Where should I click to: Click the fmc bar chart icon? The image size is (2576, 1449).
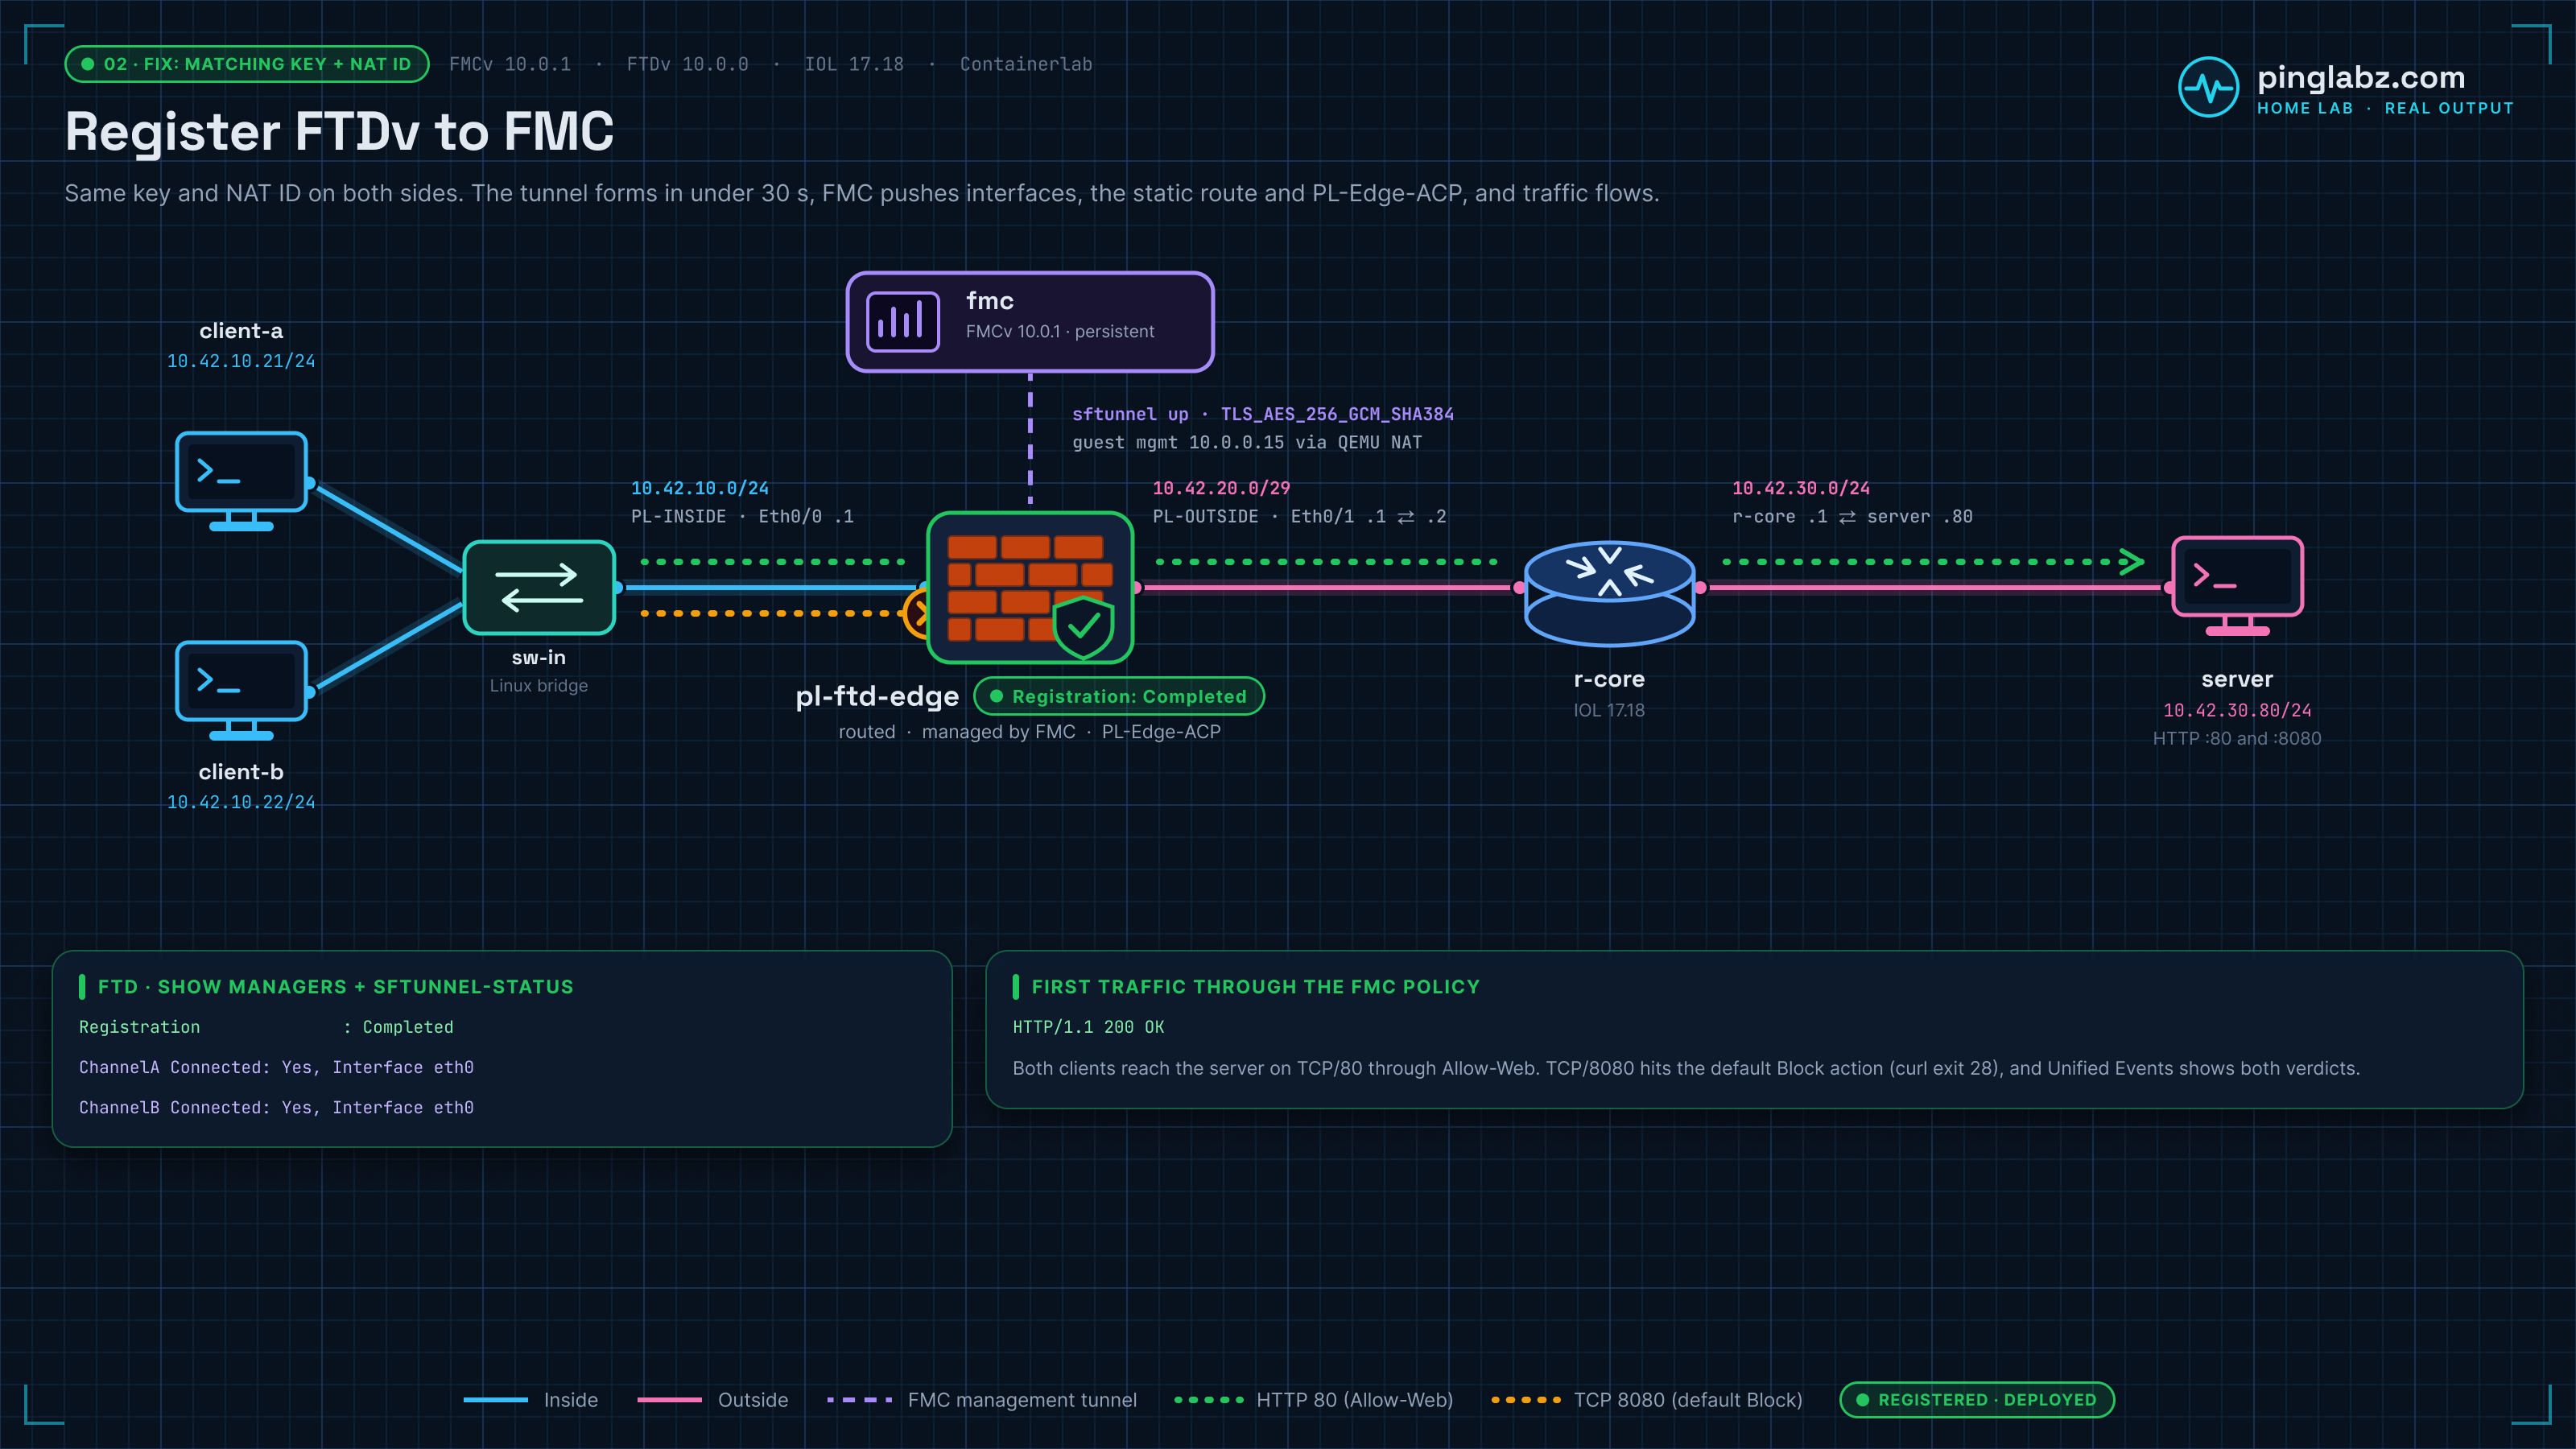pos(903,322)
